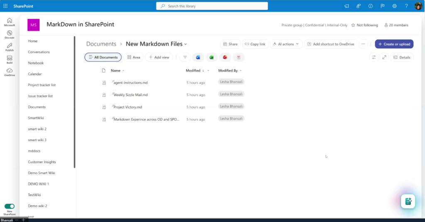This screenshot has height=222, width=425.
Task: Open the Discover icon in left rail
Action: 9,34
